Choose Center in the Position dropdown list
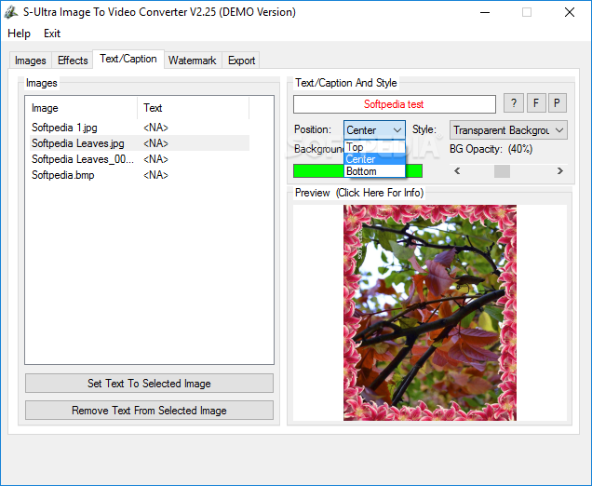Image resolution: width=592 pixels, height=486 pixels. pyautogui.click(x=374, y=159)
